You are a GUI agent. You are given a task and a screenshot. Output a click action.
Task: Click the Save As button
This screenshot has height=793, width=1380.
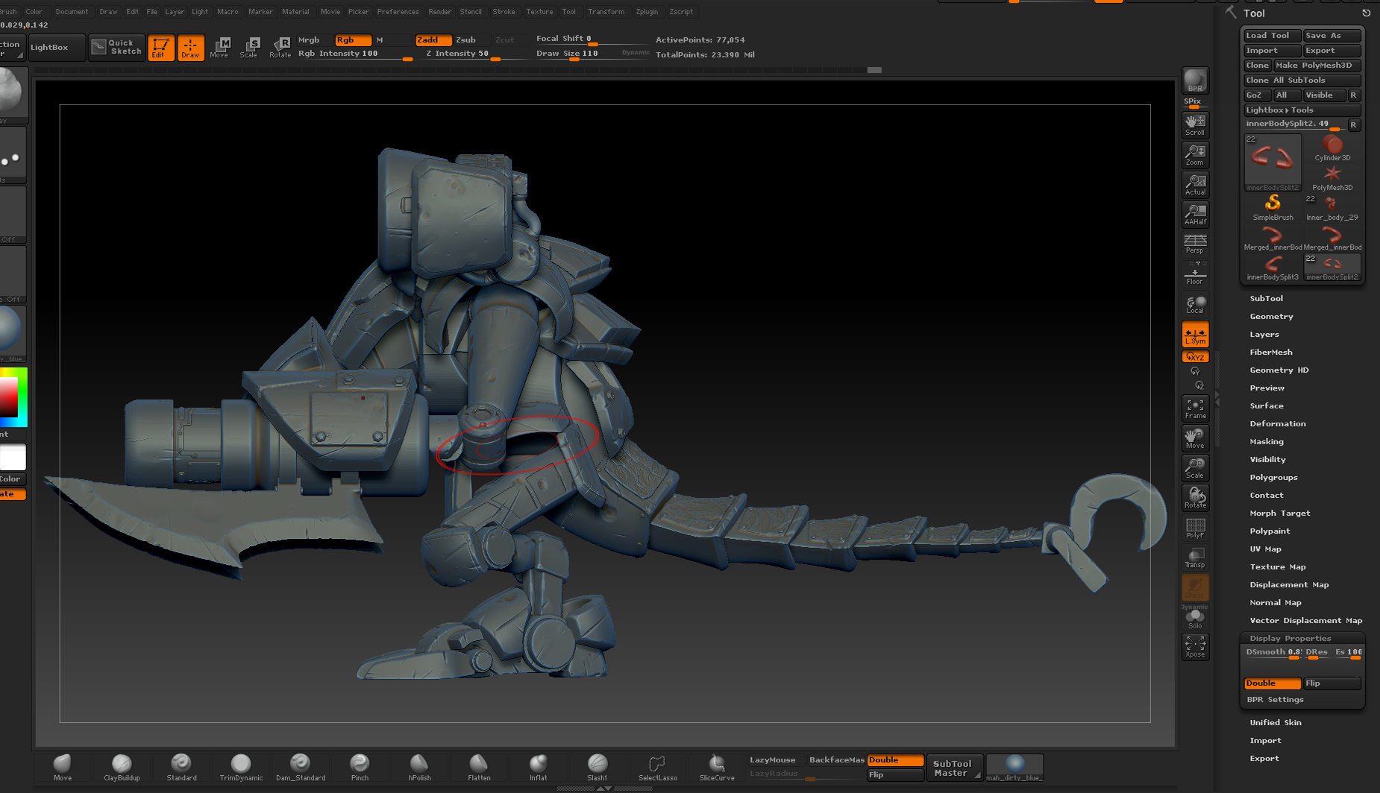click(1332, 36)
